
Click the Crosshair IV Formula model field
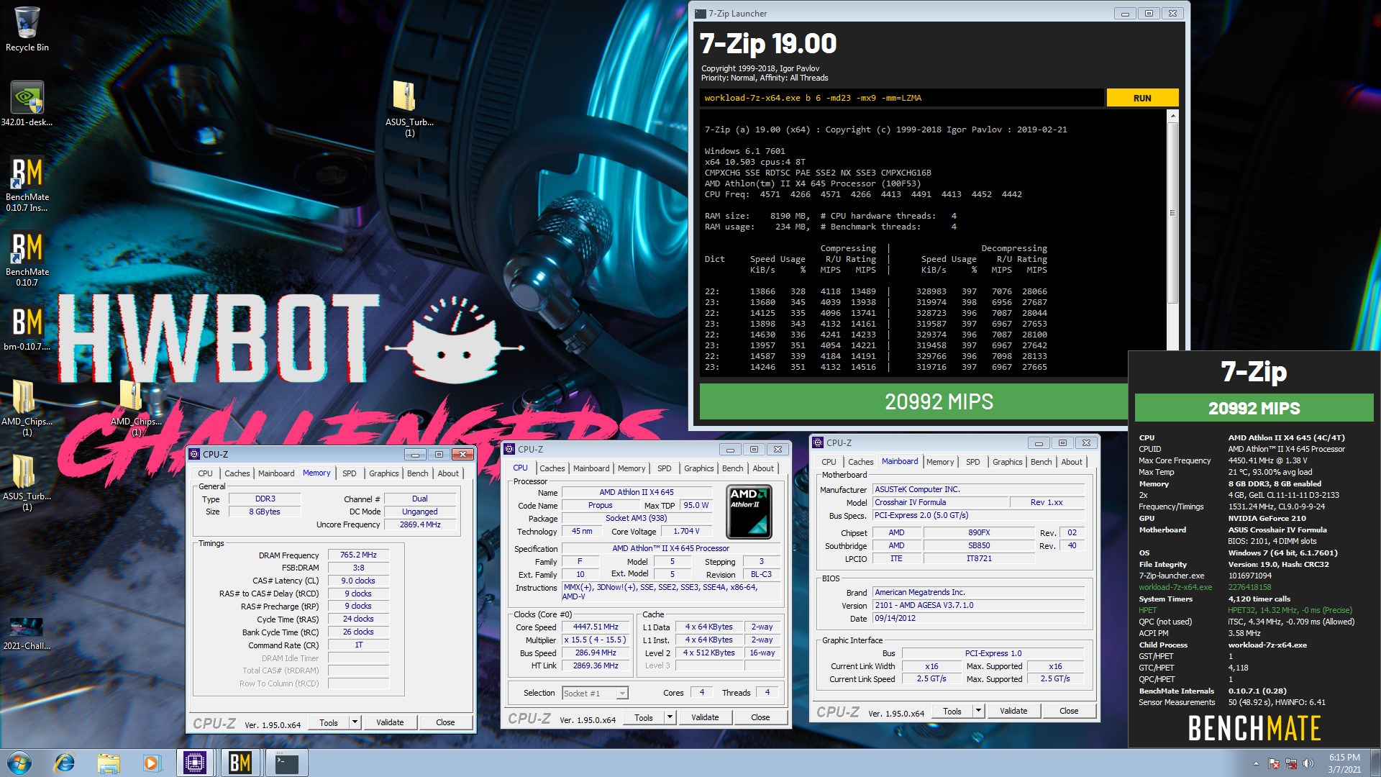[x=939, y=502]
